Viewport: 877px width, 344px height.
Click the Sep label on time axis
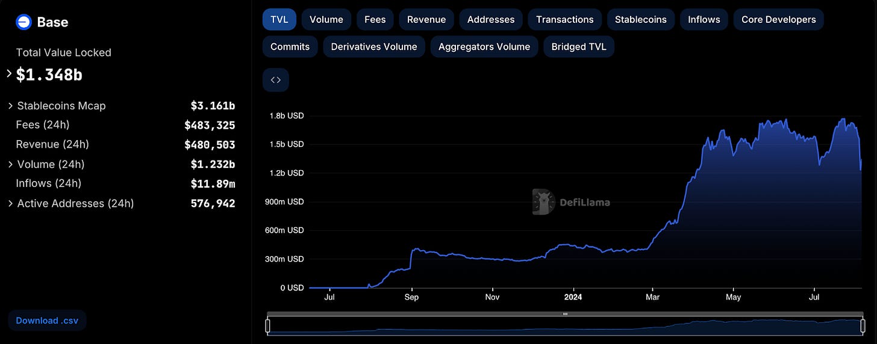coord(411,297)
